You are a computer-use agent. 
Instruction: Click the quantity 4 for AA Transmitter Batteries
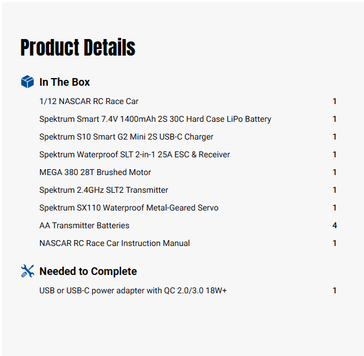tap(334, 225)
